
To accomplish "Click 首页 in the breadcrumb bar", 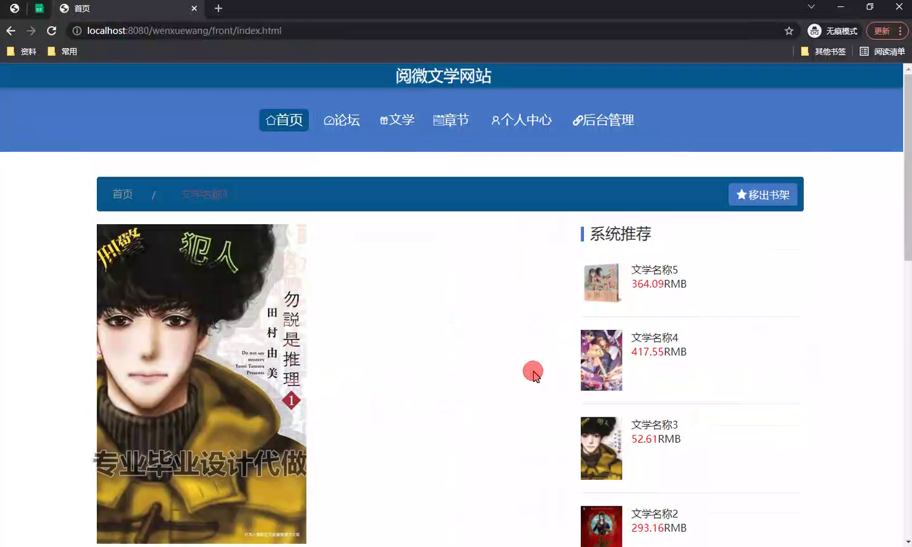I will click(x=123, y=194).
